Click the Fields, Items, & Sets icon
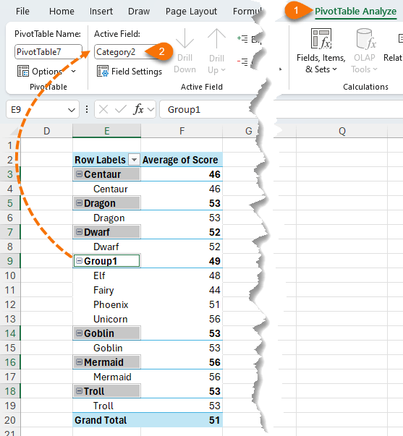403x436 pixels. coord(321,38)
